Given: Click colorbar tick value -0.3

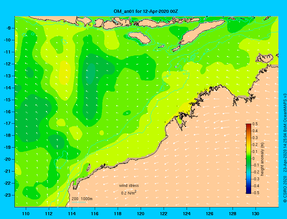Looking at the screenshot, I should coord(255,179).
